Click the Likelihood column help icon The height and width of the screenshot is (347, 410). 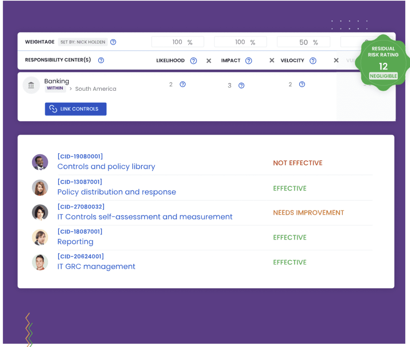click(x=193, y=61)
